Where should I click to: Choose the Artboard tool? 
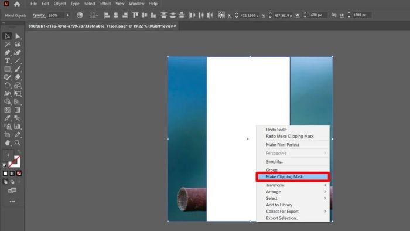7,135
